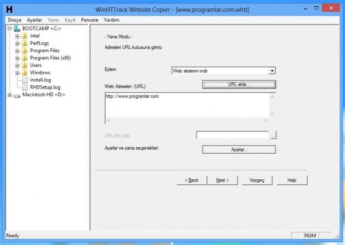Go to previous step with Back
The height and width of the screenshot is (245, 345).
pos(192,180)
